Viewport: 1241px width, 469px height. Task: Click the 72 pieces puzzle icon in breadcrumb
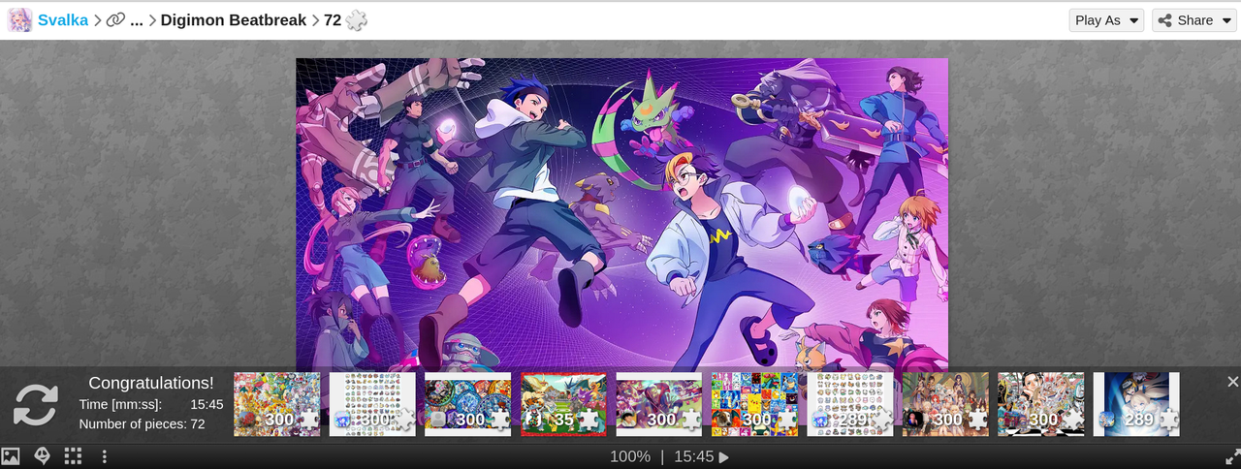coord(356,20)
